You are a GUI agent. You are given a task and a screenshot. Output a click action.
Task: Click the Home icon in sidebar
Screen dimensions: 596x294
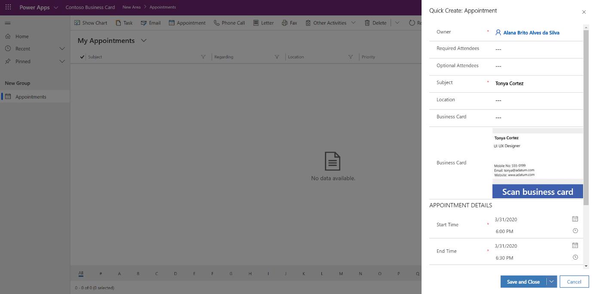pyautogui.click(x=8, y=36)
